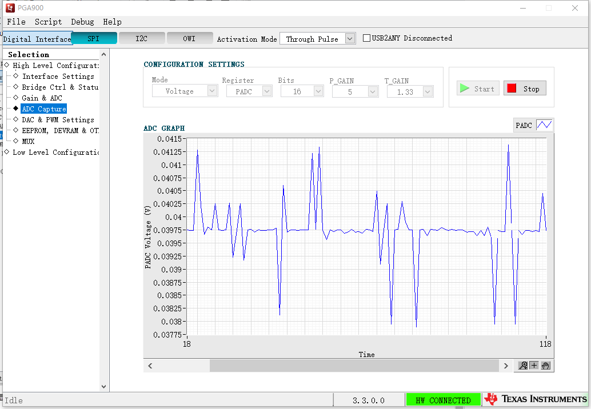The height and width of the screenshot is (409, 591).
Task: Select DAC & PWM Settings in the tree
Action: pyautogui.click(x=58, y=120)
